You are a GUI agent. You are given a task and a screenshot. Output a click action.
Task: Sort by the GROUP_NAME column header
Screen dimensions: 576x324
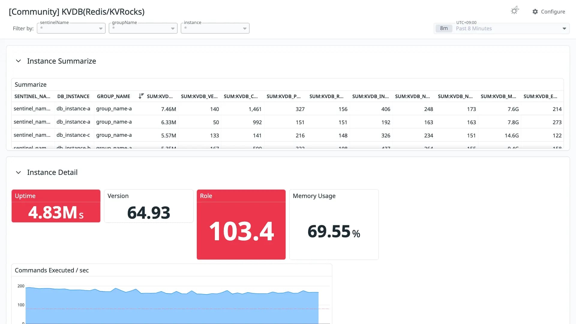[x=113, y=96]
